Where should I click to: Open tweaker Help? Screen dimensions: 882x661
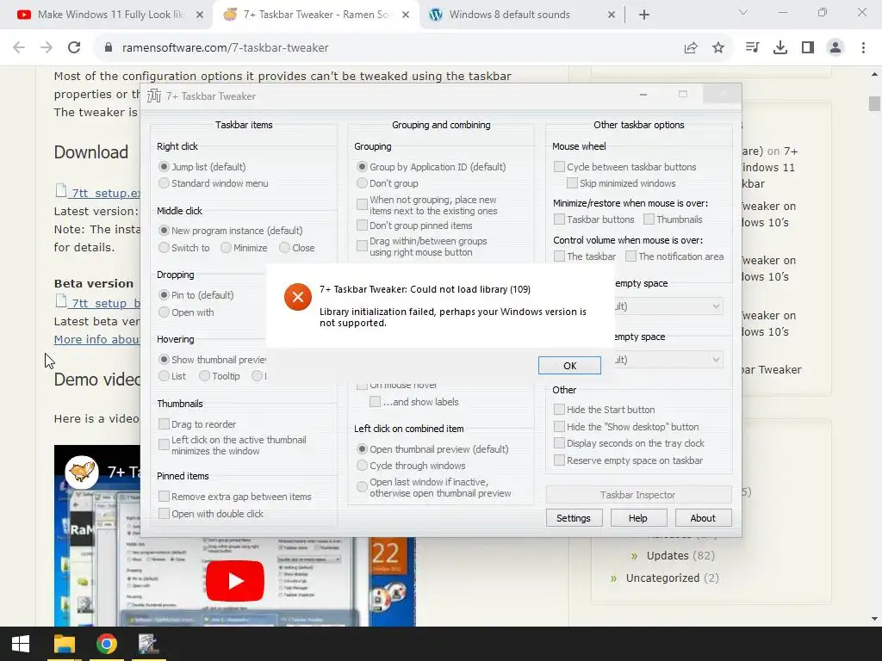[638, 517]
